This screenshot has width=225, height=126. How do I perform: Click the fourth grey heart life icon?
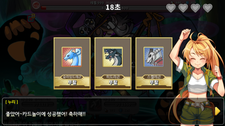point(208,8)
